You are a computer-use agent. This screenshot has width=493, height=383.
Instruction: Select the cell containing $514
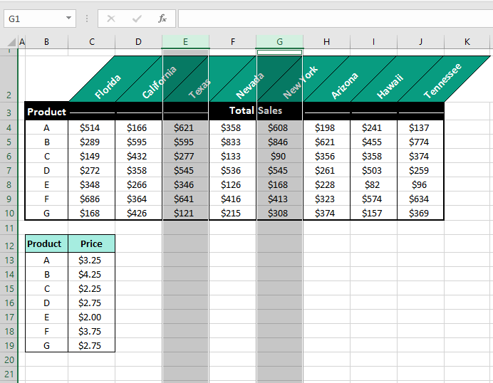91,128
